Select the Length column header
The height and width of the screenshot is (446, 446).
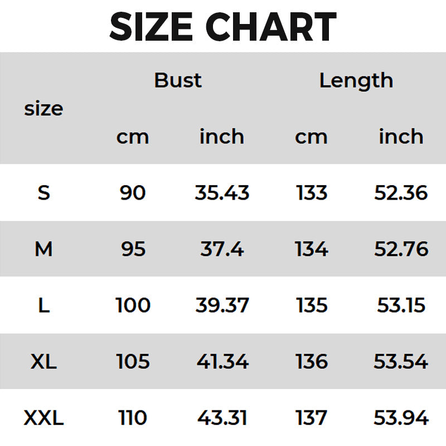pos(356,80)
